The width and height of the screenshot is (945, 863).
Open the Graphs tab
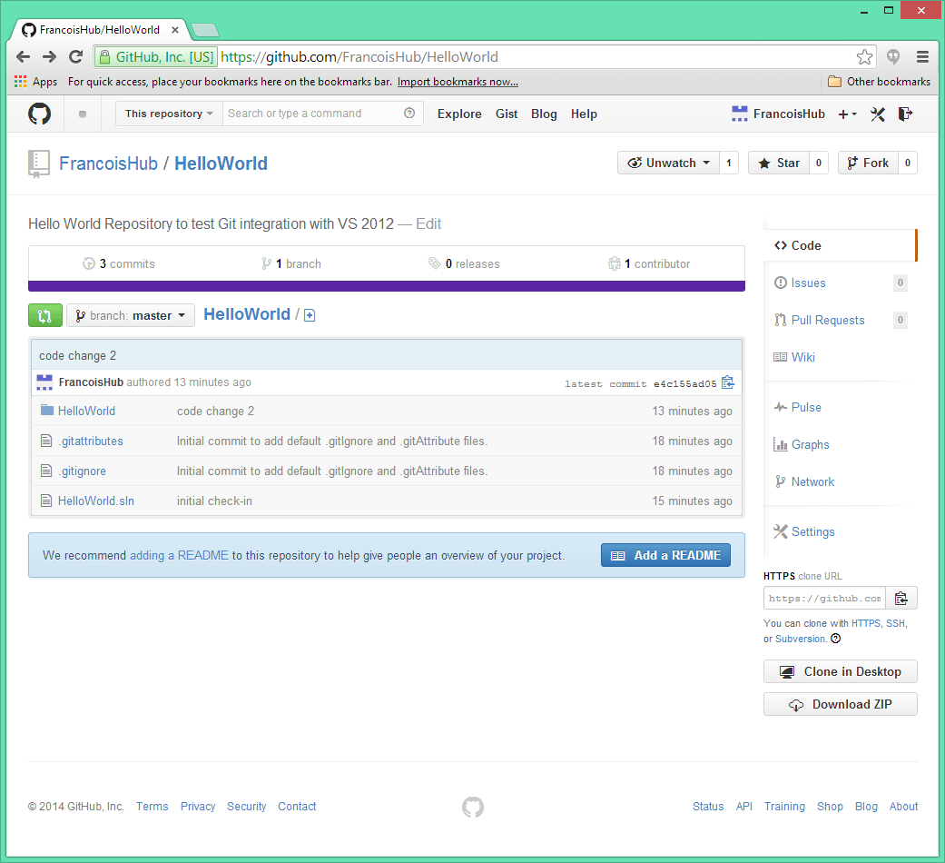840,444
